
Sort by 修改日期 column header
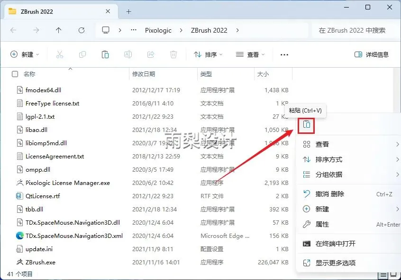point(144,74)
